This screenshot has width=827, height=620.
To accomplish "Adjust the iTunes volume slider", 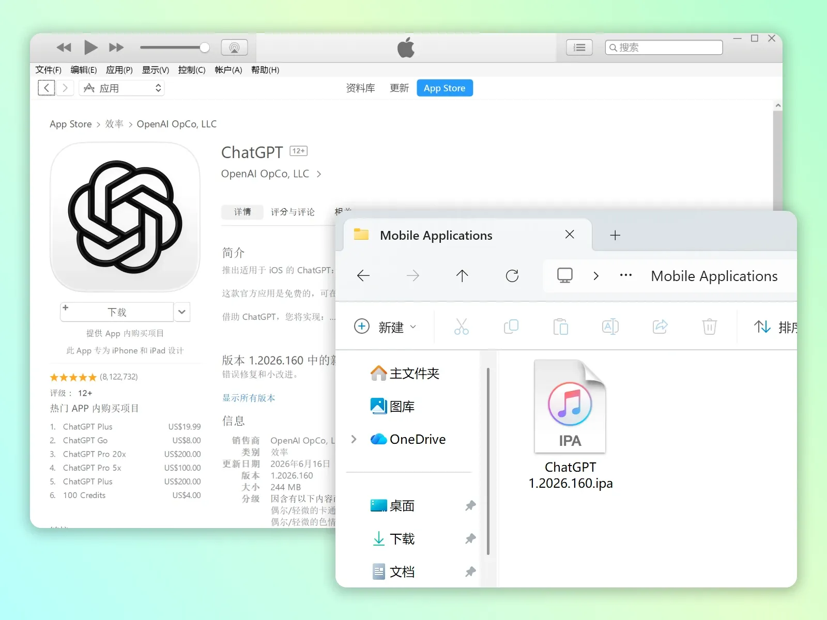I will (175, 48).
